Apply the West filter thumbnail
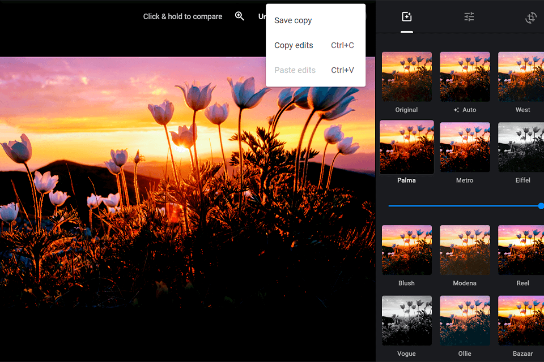Screen dimensions: 544x362 point(521,76)
